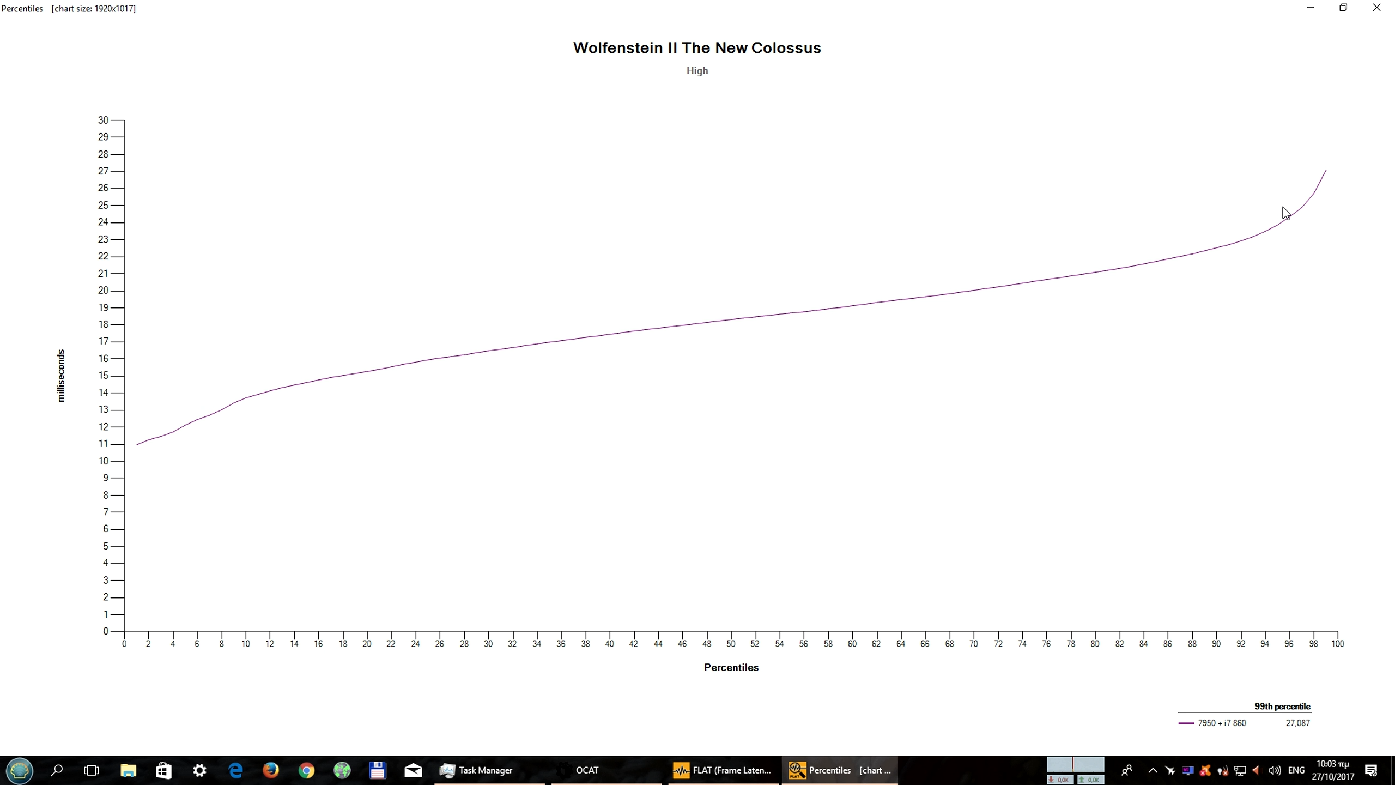1395x785 pixels.
Task: Open the green globe browser icon
Action: click(x=342, y=770)
